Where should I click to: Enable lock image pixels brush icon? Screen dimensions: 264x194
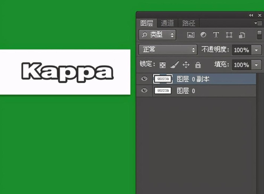pyautogui.click(x=174, y=65)
